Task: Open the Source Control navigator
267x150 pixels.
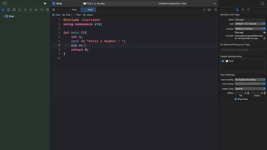Action: (x=8, y=10)
